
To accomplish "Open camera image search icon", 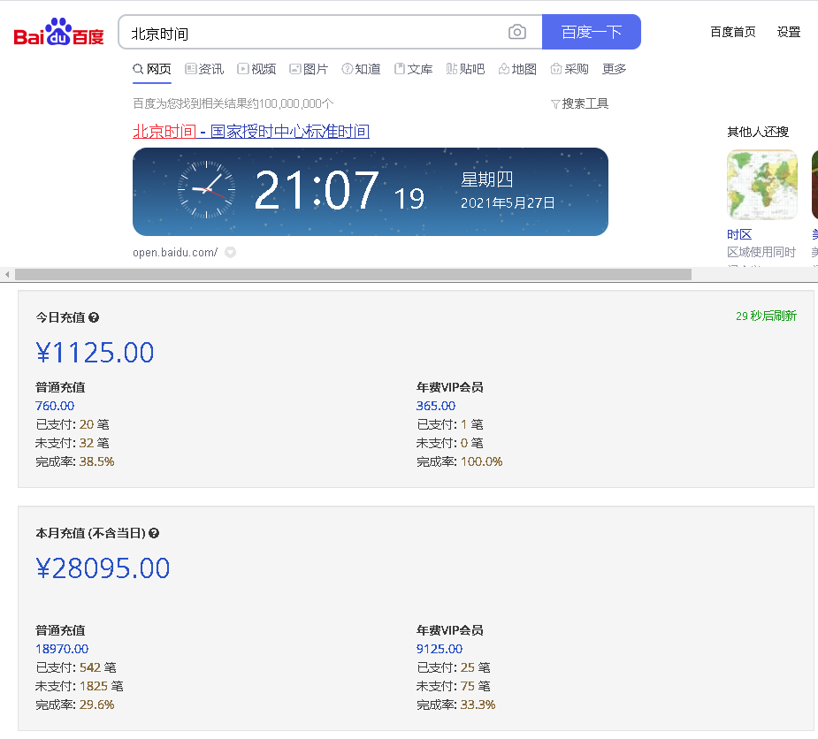I will click(517, 32).
